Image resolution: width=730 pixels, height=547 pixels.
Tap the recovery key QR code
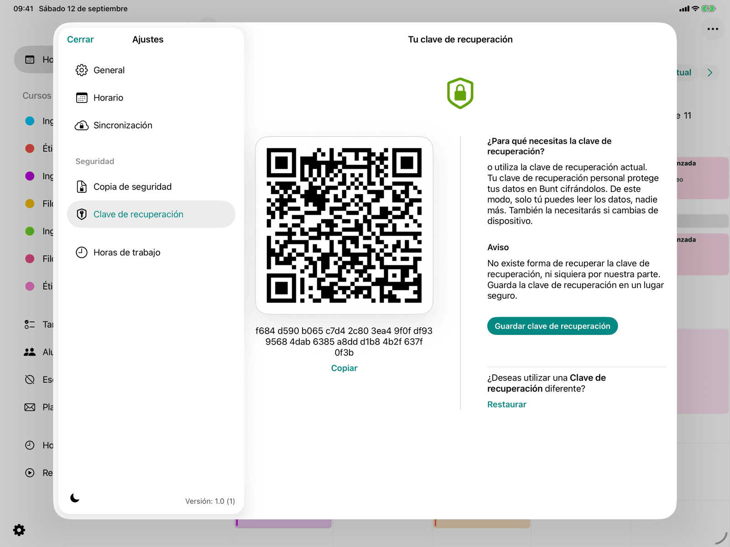(x=344, y=225)
